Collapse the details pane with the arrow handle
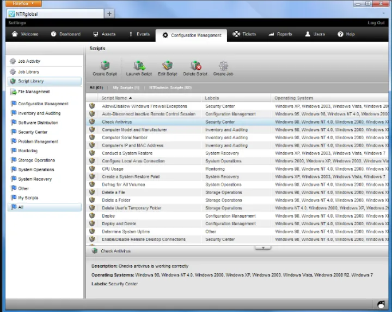 click(x=262, y=248)
